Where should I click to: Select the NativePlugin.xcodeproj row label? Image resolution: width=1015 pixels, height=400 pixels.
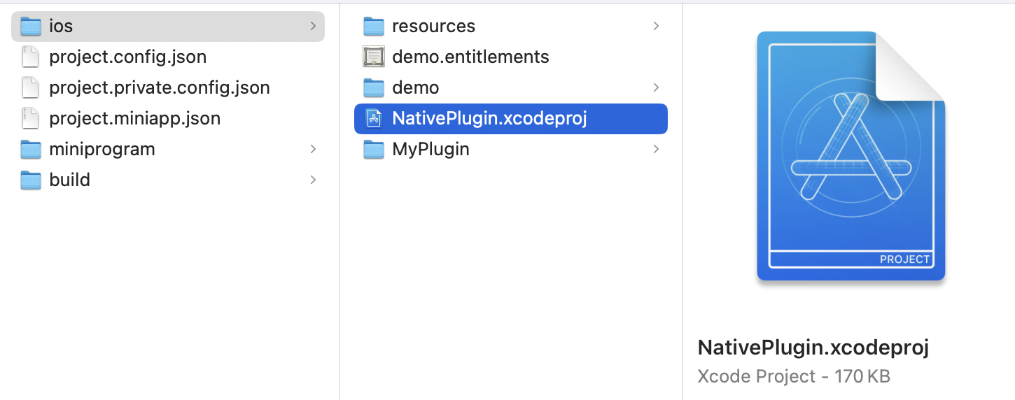pos(489,119)
